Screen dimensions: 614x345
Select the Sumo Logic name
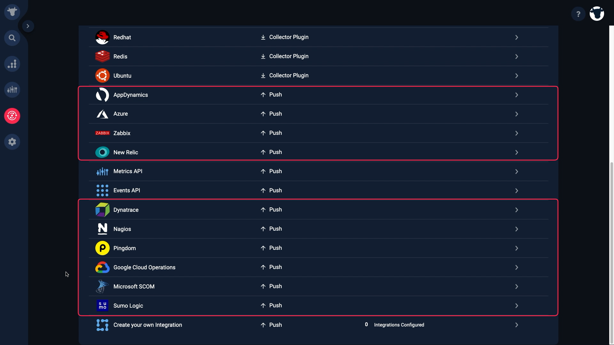click(x=128, y=306)
